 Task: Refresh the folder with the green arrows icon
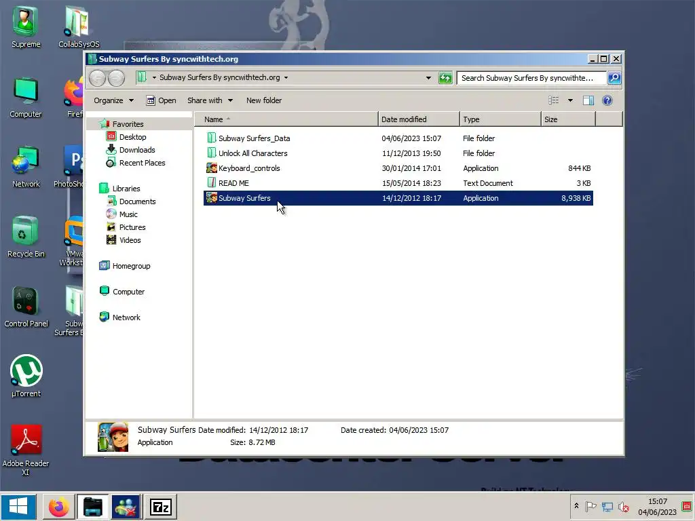(445, 78)
